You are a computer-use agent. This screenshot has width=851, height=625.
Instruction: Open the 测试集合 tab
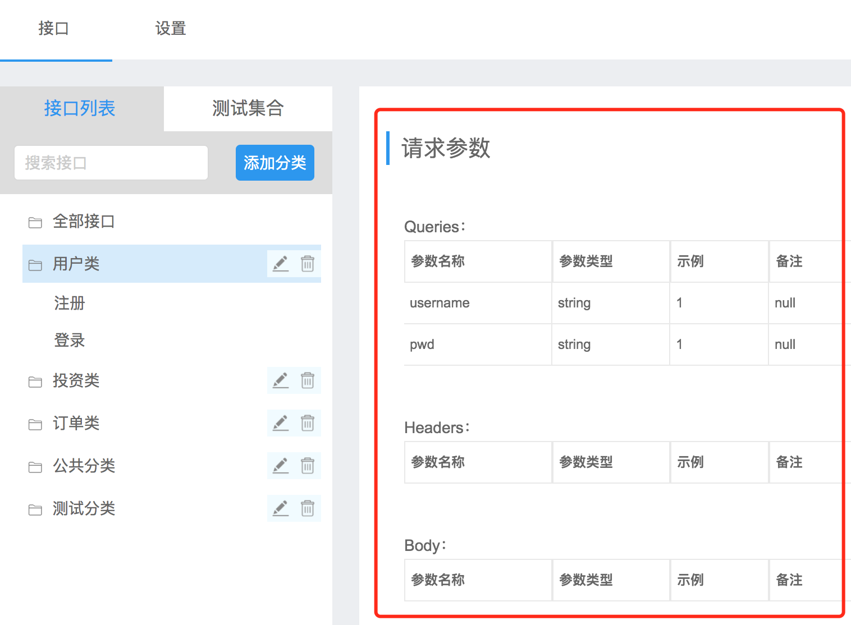tap(247, 109)
